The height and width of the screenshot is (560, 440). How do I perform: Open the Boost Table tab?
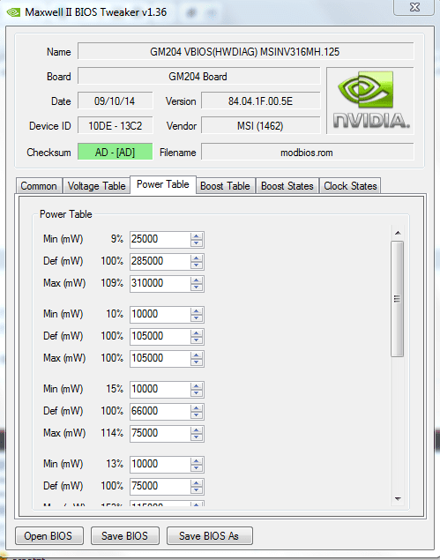(x=225, y=186)
